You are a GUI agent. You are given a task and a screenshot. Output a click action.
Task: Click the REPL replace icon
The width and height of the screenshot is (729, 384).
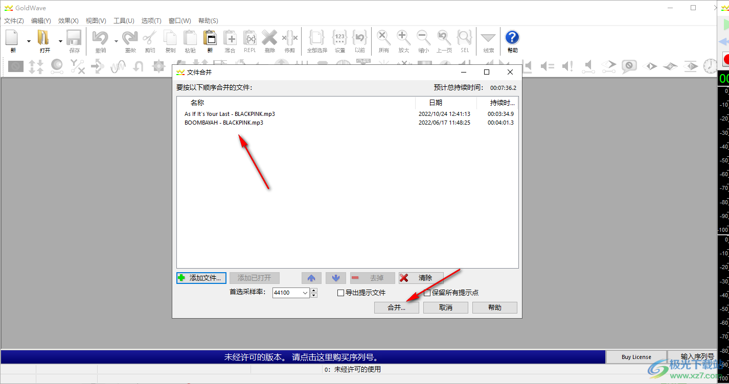coord(249,38)
